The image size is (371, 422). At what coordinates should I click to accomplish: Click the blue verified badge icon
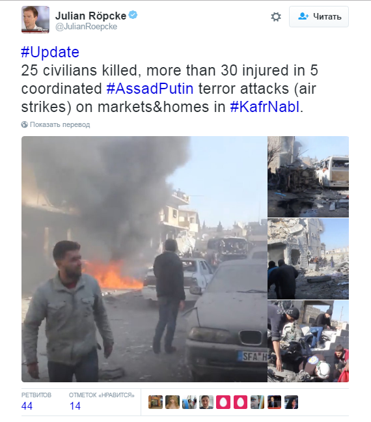[133, 15]
